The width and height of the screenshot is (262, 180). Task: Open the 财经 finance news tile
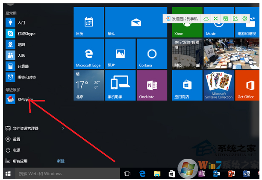[x=187, y=54]
